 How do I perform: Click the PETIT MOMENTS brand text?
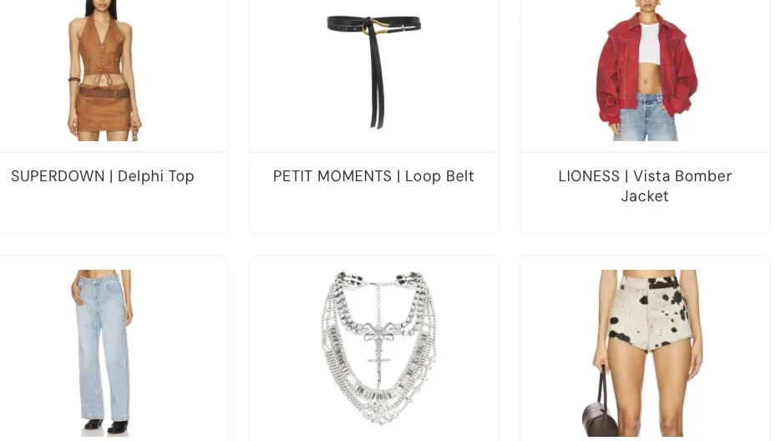pos(332,176)
